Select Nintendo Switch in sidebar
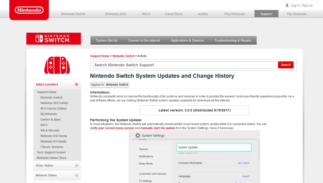 [x=51, y=97]
